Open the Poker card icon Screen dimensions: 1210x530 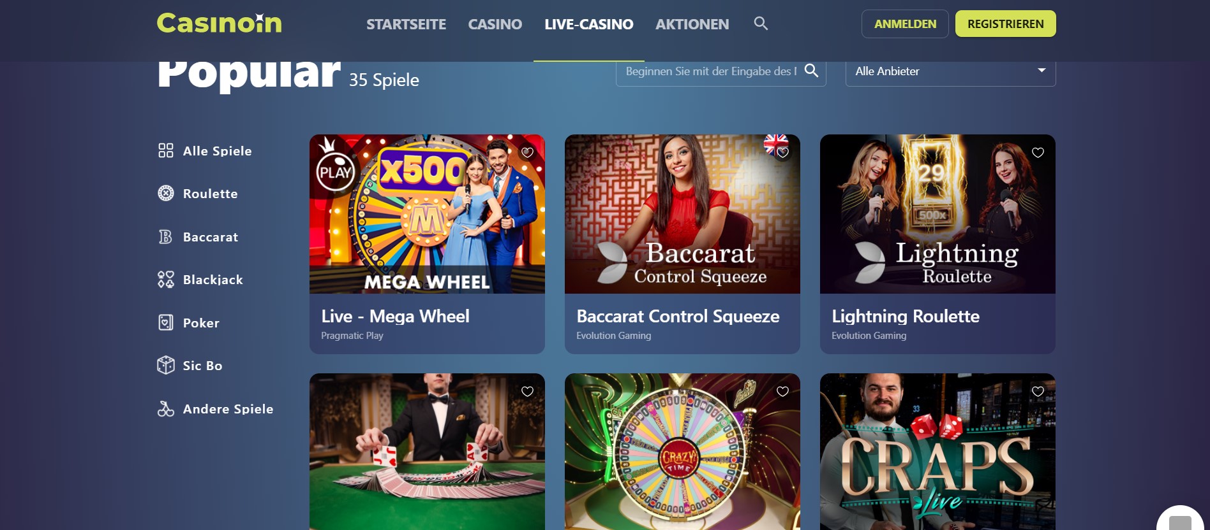166,322
